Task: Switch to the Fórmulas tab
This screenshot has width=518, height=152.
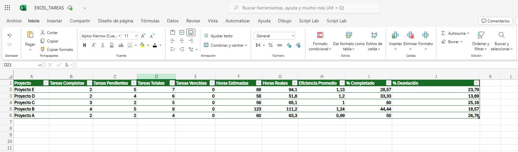Action: click(150, 21)
